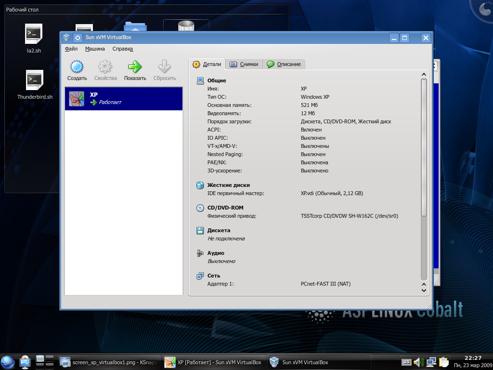Click the CD/DVD-ROM section disc icon

(x=200, y=208)
